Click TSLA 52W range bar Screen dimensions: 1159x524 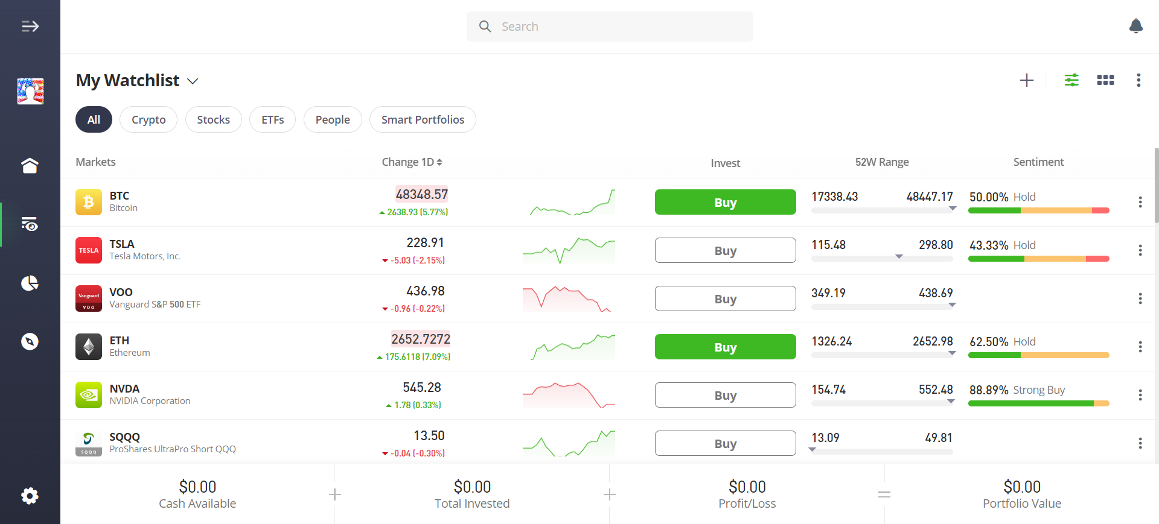pos(882,259)
